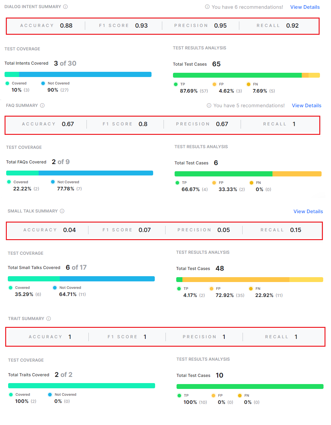
Task: Open View Details for FAQ Summary
Action: click(x=306, y=106)
